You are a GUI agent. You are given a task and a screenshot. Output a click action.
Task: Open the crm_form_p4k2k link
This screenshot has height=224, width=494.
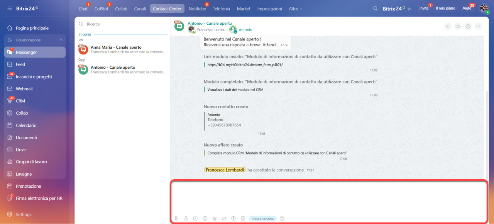pyautogui.click(x=245, y=65)
